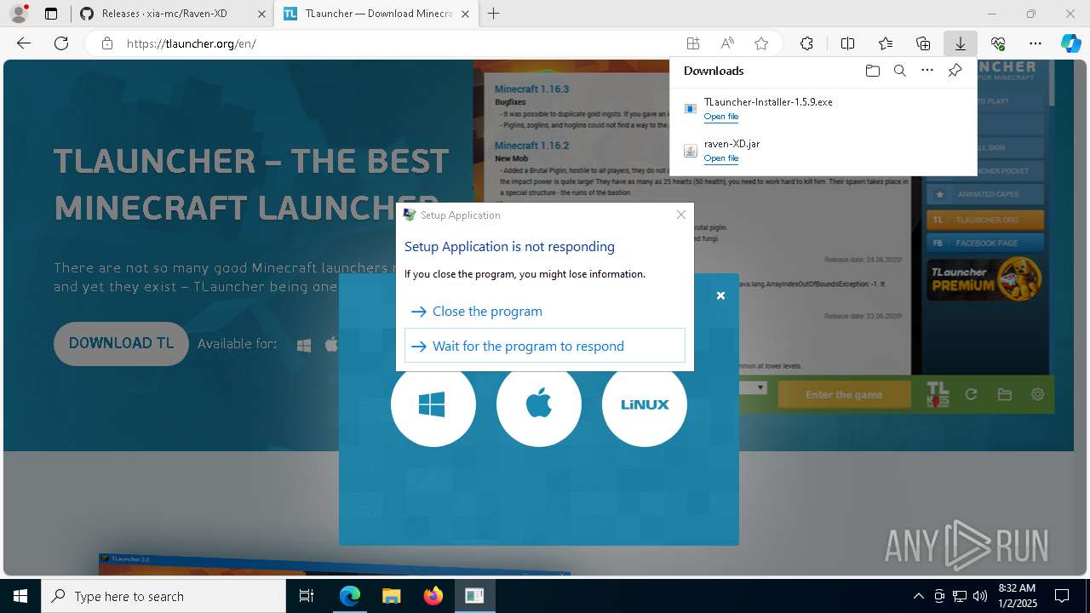Choose Close the program in dialog

tap(545, 312)
